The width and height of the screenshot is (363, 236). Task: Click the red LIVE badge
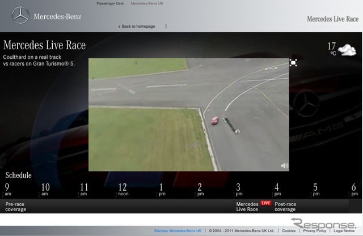[x=266, y=203]
